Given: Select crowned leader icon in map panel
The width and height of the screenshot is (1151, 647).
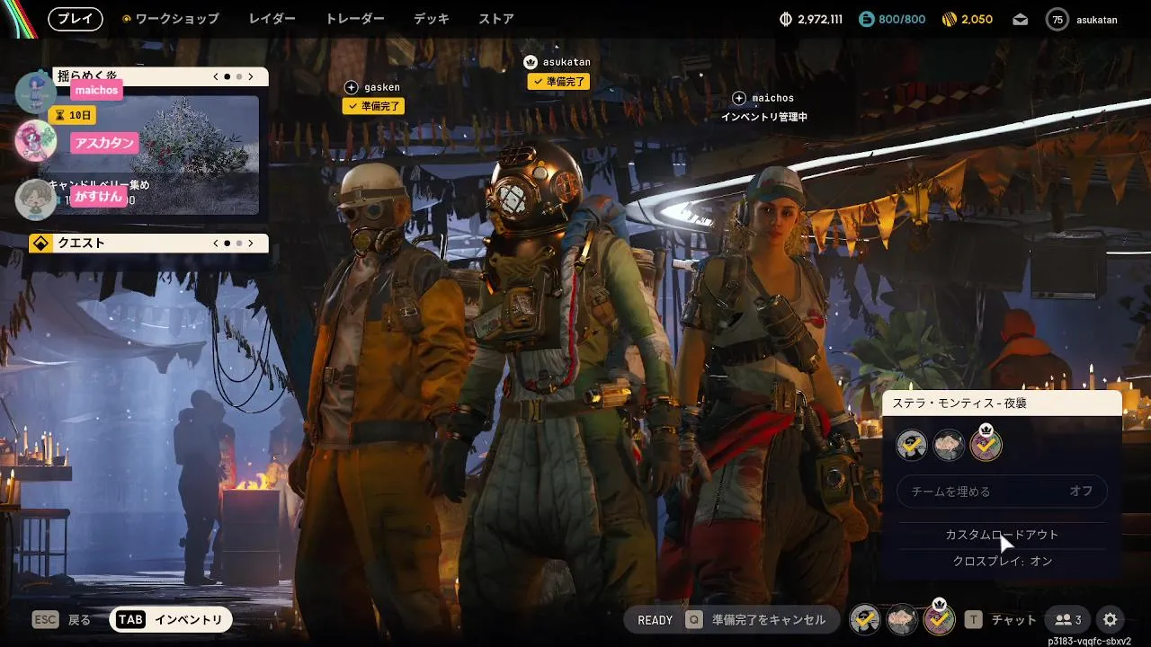Looking at the screenshot, I should coord(986,443).
